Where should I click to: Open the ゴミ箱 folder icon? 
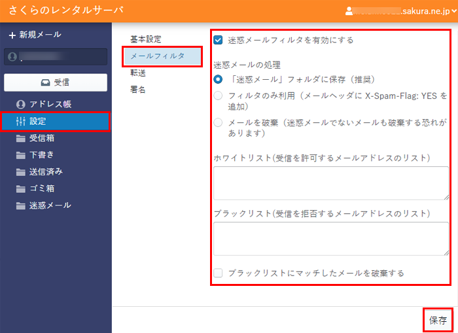21,188
